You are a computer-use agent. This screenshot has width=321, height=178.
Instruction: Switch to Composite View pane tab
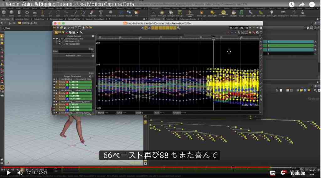pyautogui.click(x=56, y=19)
